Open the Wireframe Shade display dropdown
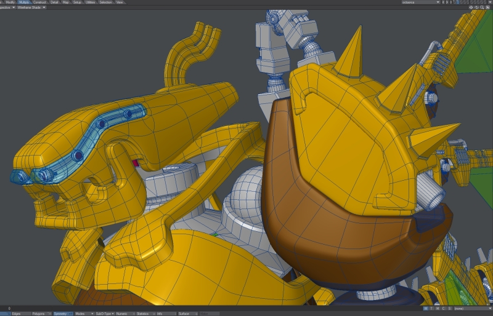 pyautogui.click(x=30, y=7)
